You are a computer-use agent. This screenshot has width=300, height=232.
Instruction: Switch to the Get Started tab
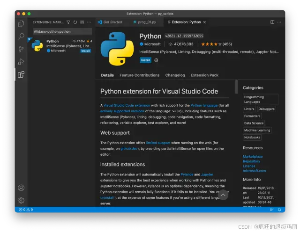(x=110, y=22)
